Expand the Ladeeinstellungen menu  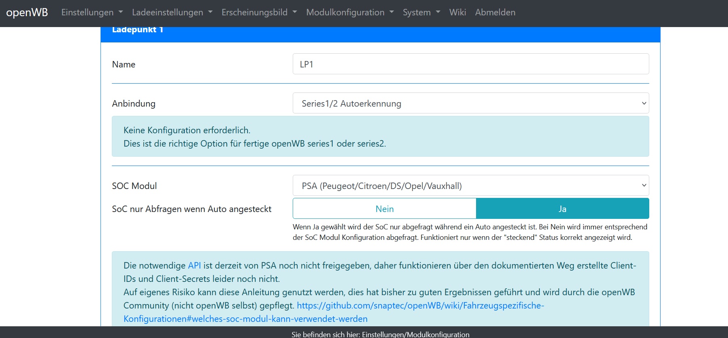(x=172, y=13)
